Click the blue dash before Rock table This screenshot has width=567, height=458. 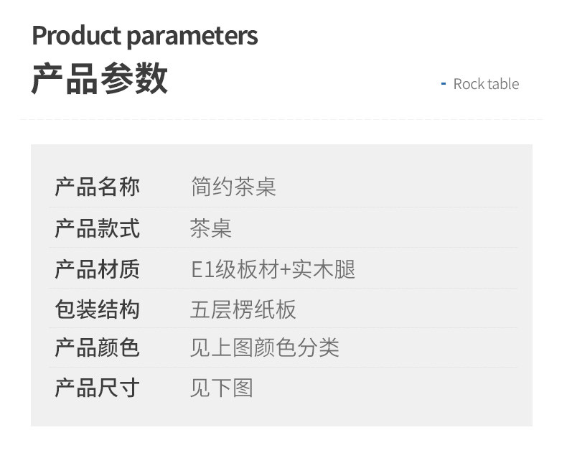click(443, 84)
